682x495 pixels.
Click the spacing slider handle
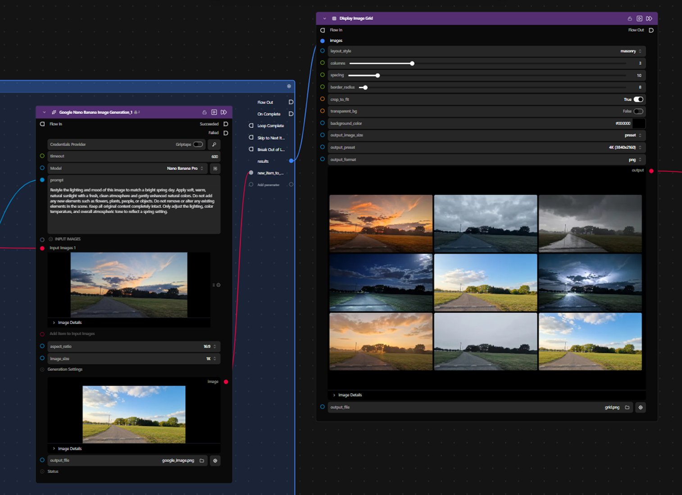[x=377, y=76]
